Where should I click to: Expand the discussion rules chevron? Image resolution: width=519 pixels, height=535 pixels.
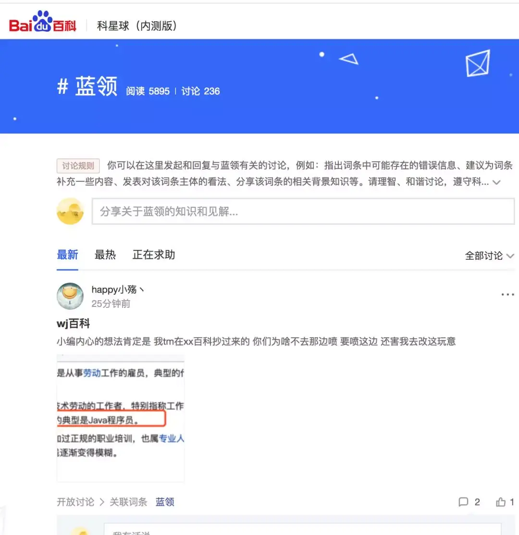point(496,182)
